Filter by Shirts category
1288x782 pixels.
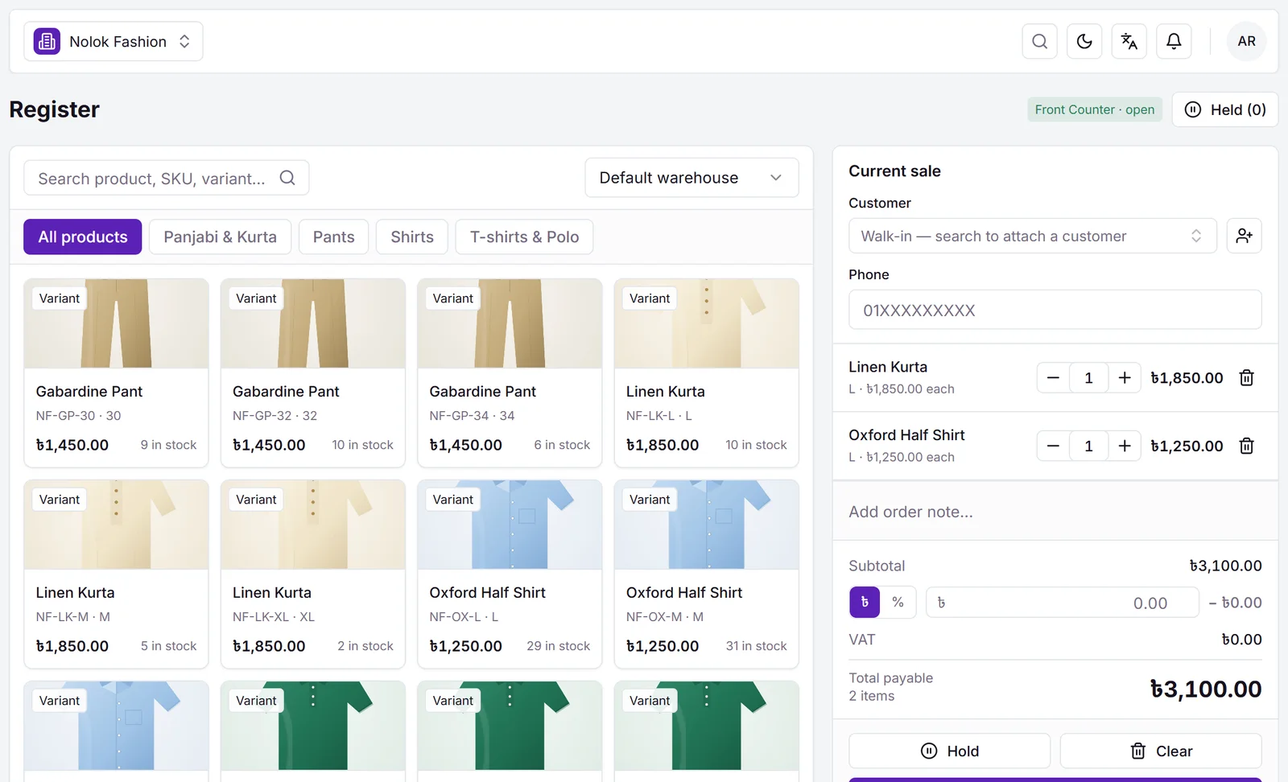pos(412,237)
